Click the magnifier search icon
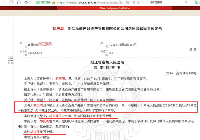 click(186, 2)
